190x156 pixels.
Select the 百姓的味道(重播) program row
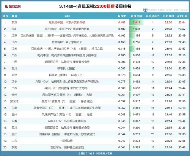tap(95, 36)
